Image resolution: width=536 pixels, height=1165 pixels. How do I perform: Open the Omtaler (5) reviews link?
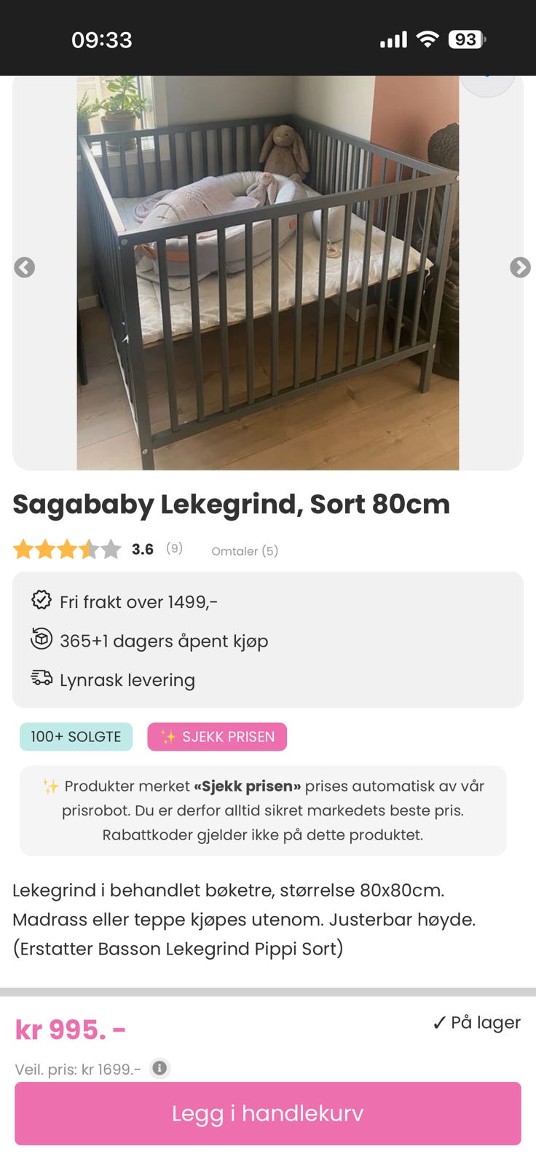(245, 551)
